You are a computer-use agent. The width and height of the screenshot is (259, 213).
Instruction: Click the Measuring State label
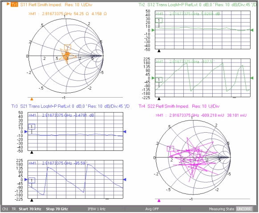click(222, 209)
